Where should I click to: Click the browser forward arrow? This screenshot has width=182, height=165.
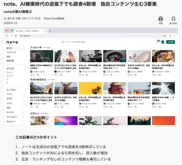[x=11, y=36]
